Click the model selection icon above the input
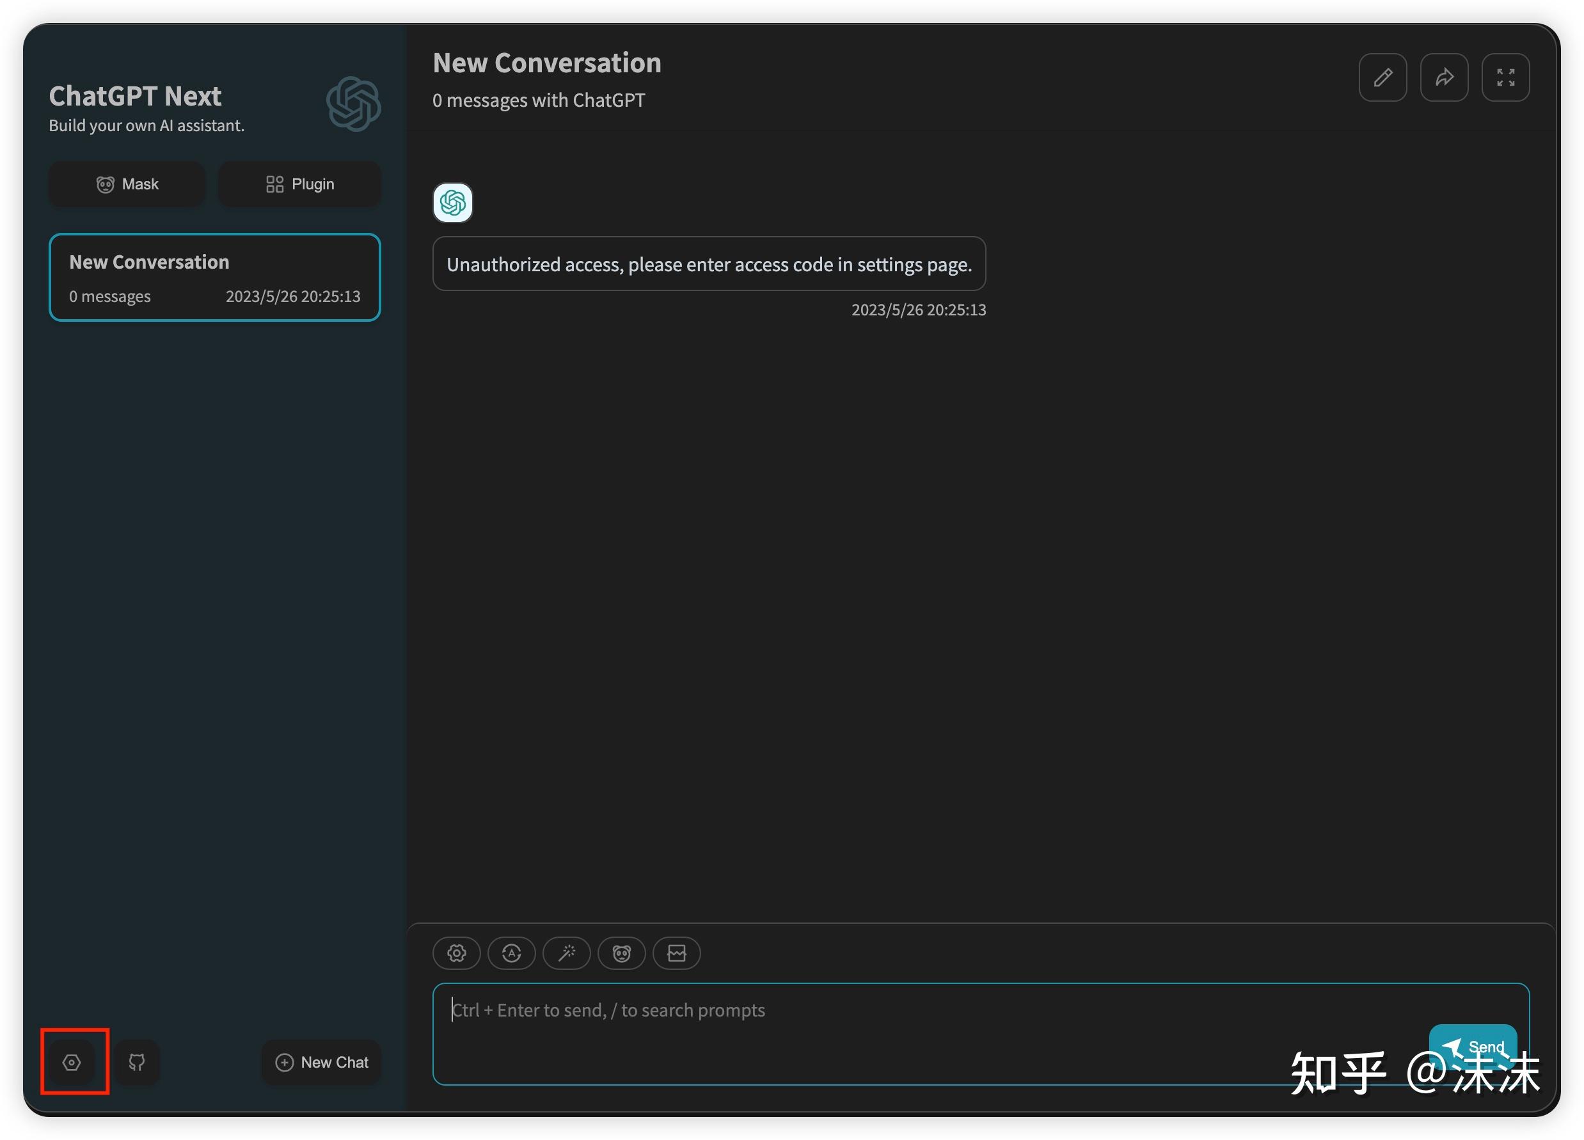The width and height of the screenshot is (1584, 1140). click(x=512, y=953)
